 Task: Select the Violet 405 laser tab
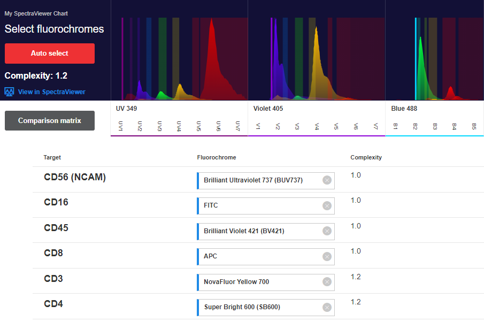pyautogui.click(x=268, y=109)
